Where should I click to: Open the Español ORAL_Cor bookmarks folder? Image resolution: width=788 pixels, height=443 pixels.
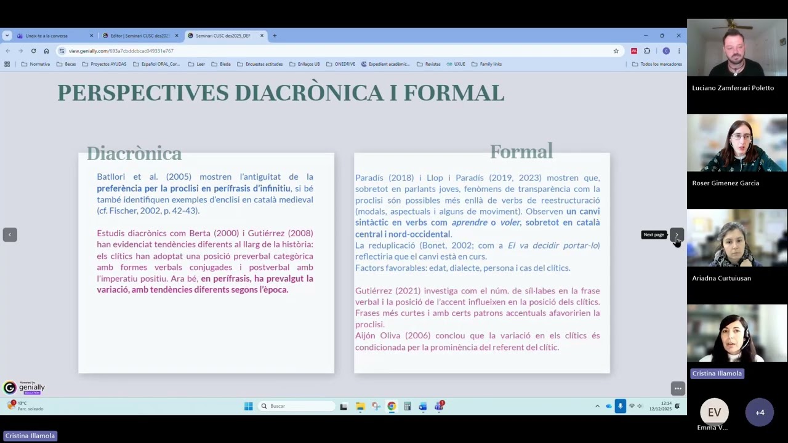click(156, 64)
